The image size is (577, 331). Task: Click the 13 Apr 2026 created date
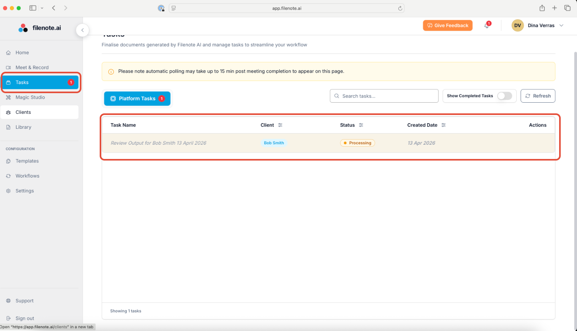pos(421,143)
